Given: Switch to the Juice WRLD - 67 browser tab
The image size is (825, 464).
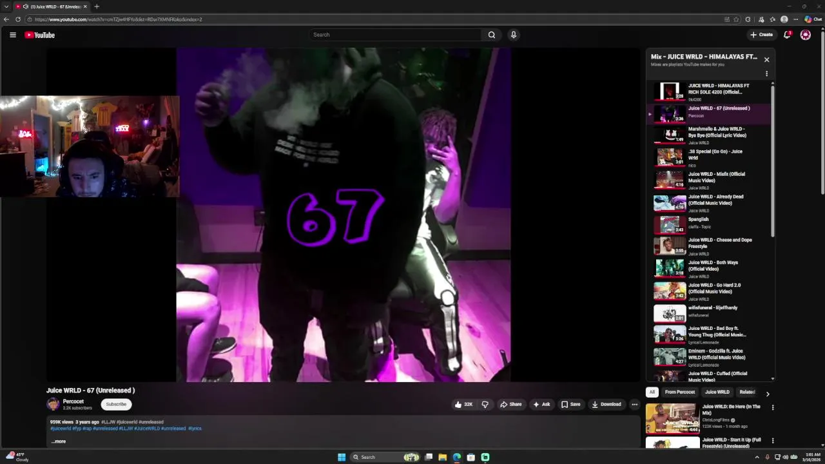Looking at the screenshot, I should tap(52, 6).
